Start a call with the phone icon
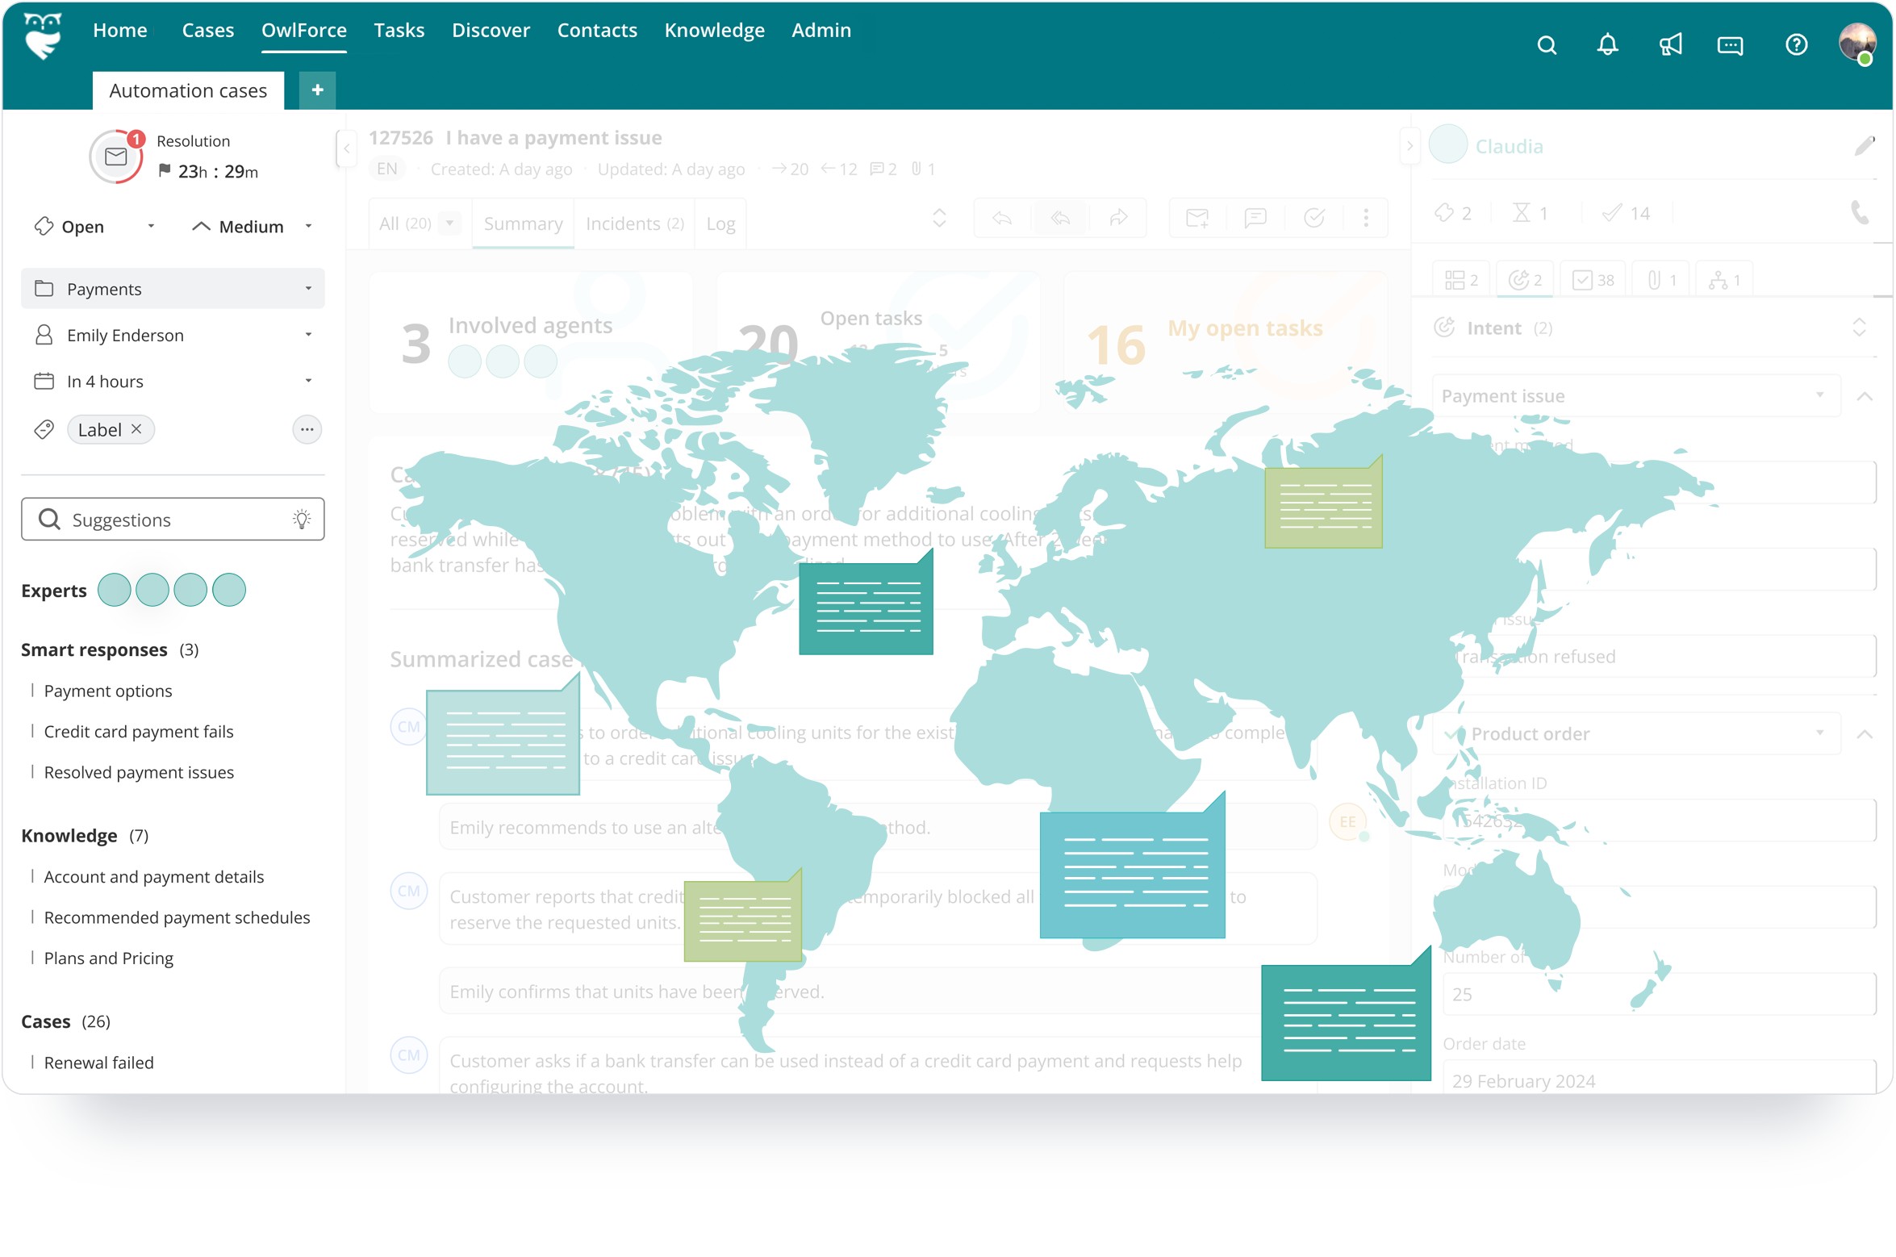Viewport: 1896px width, 1257px height. (x=1861, y=214)
